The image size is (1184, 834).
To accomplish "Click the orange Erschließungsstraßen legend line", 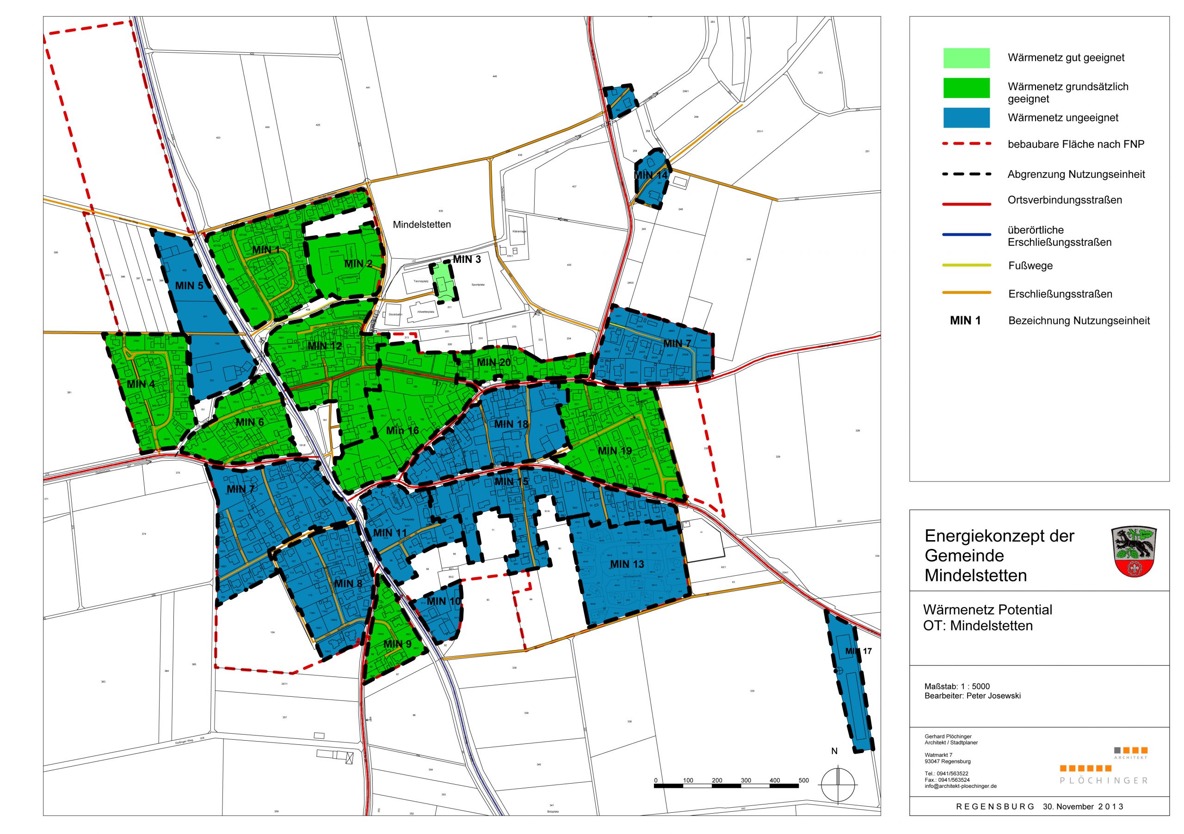I will [966, 293].
